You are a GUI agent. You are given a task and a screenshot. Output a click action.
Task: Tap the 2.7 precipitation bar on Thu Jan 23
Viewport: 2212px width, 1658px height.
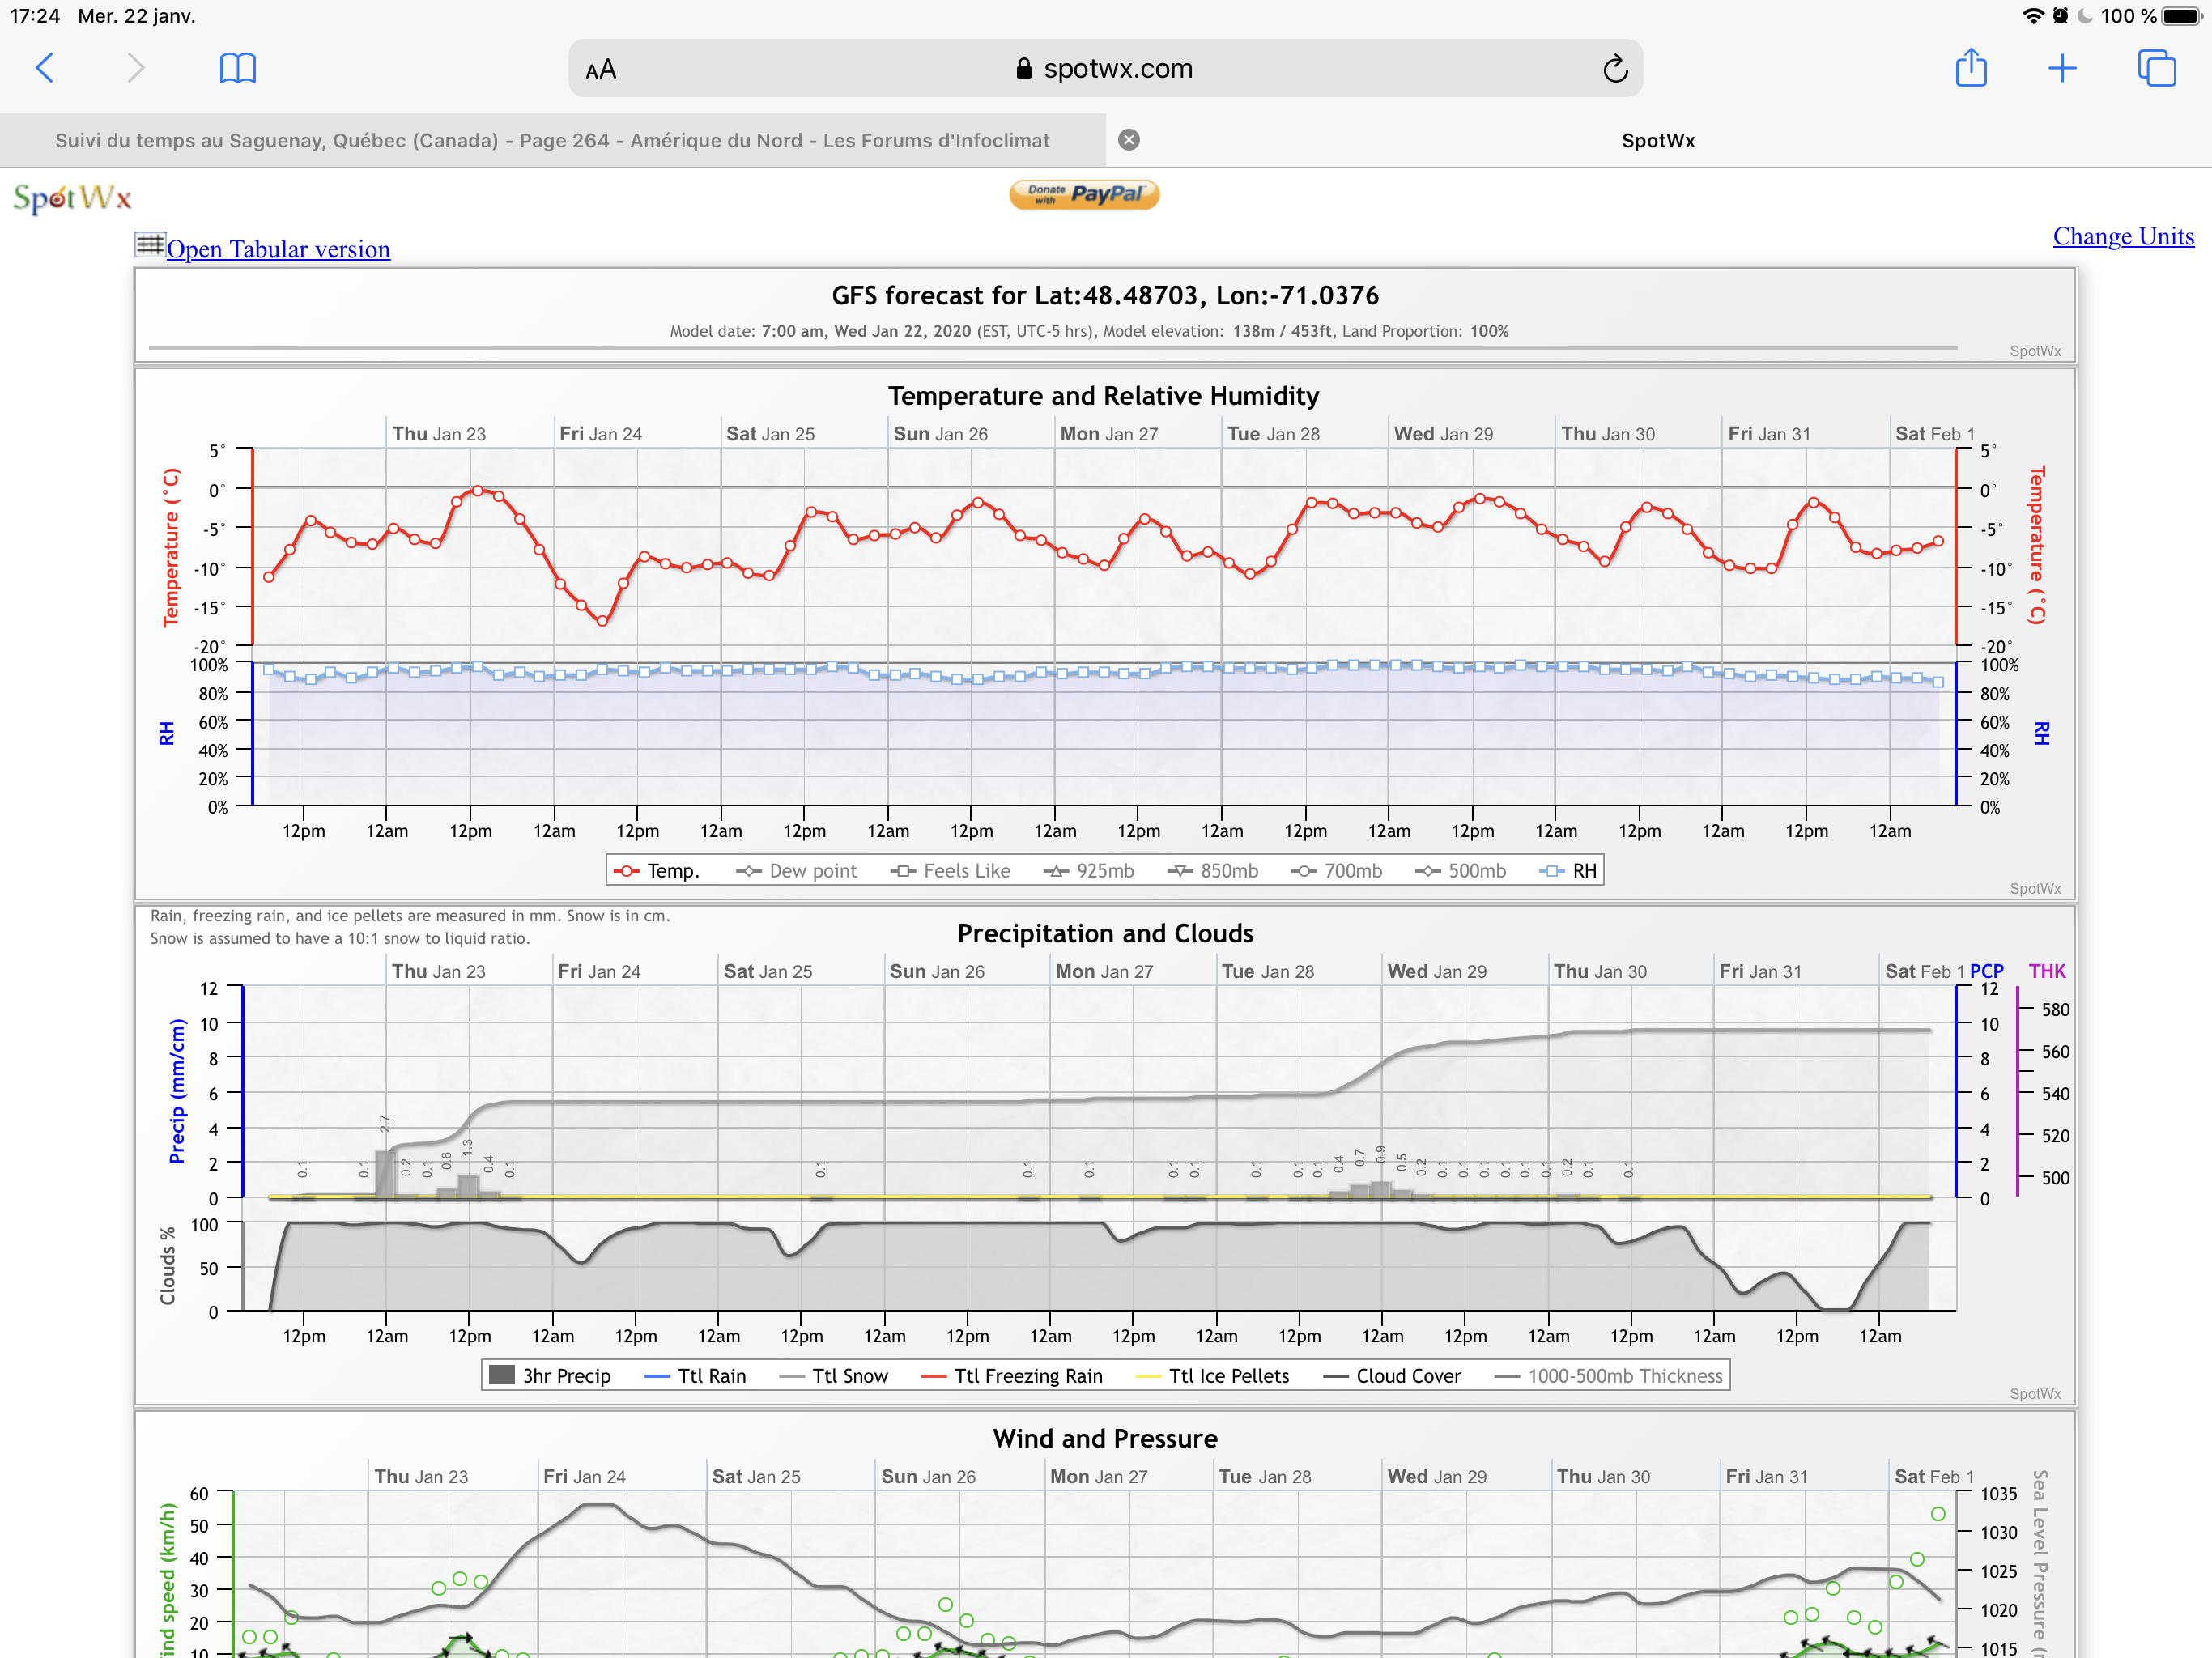pyautogui.click(x=385, y=1173)
